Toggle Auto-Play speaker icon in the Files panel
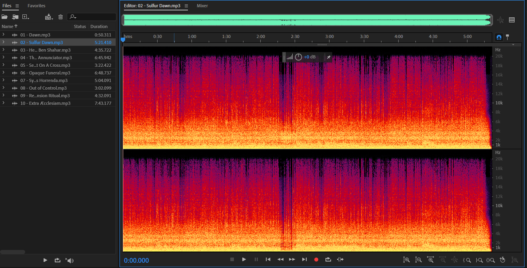Screen dimensions: 527x268 click(70, 260)
